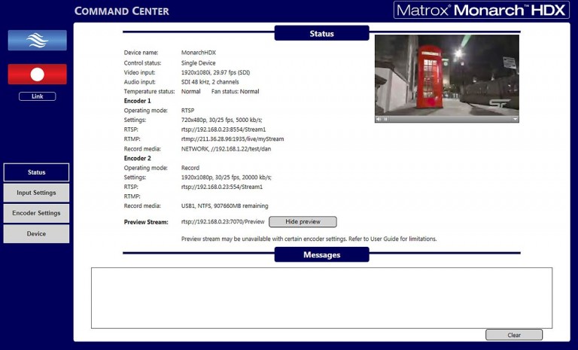Click the Command Center title
This screenshot has width=578, height=350.
coord(122,11)
